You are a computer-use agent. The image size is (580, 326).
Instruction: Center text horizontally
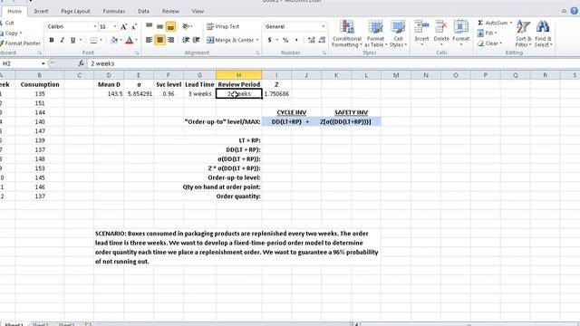point(159,40)
